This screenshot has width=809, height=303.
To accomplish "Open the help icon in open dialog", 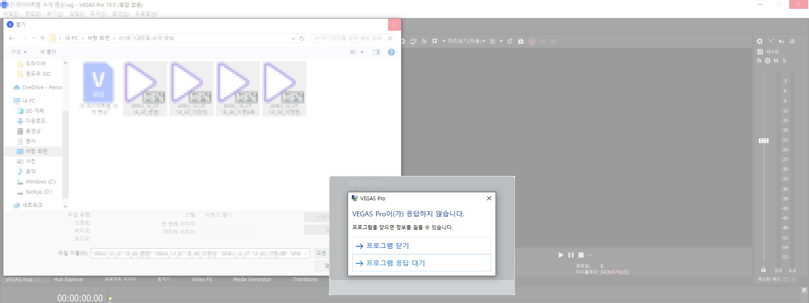I will 391,52.
